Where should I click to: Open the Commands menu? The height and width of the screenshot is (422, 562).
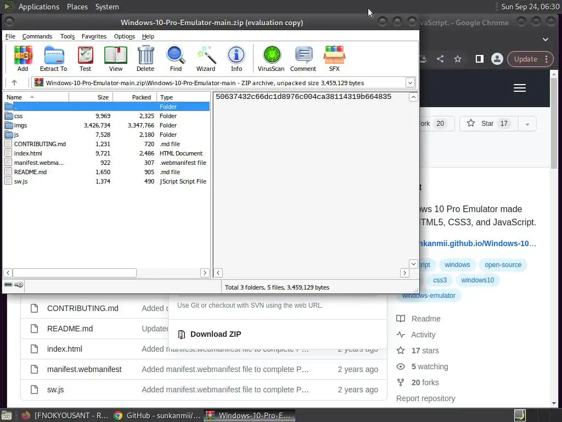point(37,36)
